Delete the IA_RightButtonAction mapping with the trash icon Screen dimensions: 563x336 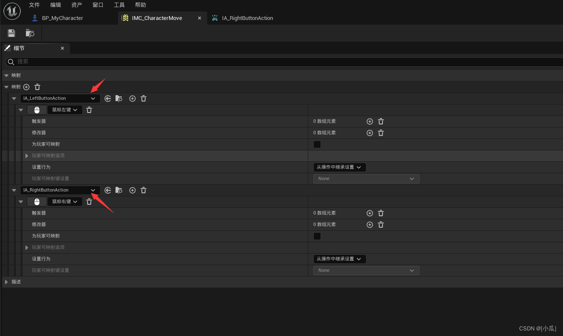click(144, 190)
